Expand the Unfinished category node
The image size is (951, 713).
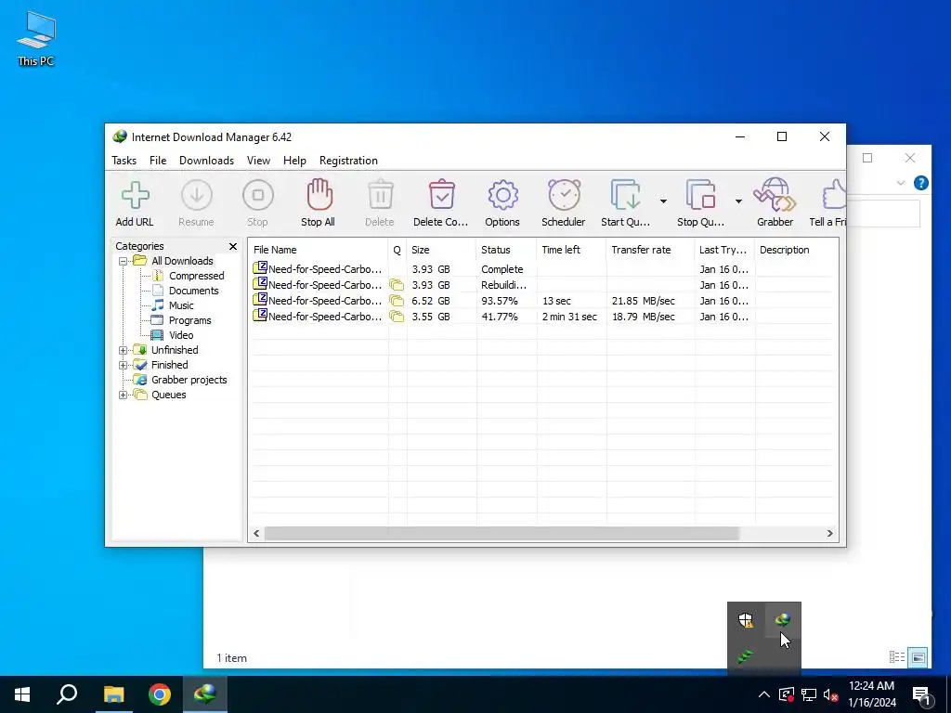click(x=124, y=350)
